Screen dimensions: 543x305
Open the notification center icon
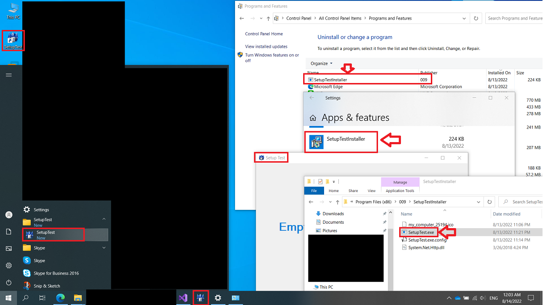(531, 298)
